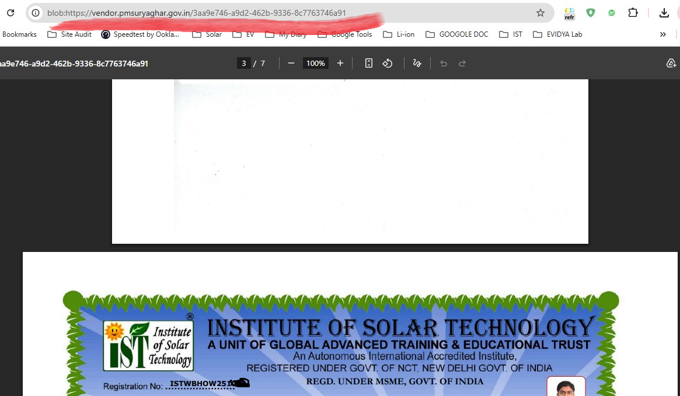Zoom out the PDF with minus button

[x=291, y=63]
